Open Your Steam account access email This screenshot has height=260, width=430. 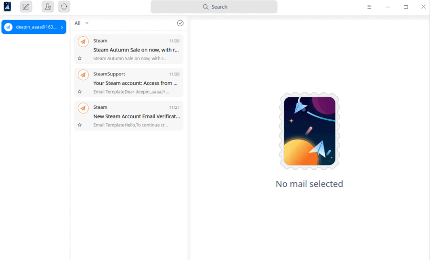pyautogui.click(x=136, y=83)
